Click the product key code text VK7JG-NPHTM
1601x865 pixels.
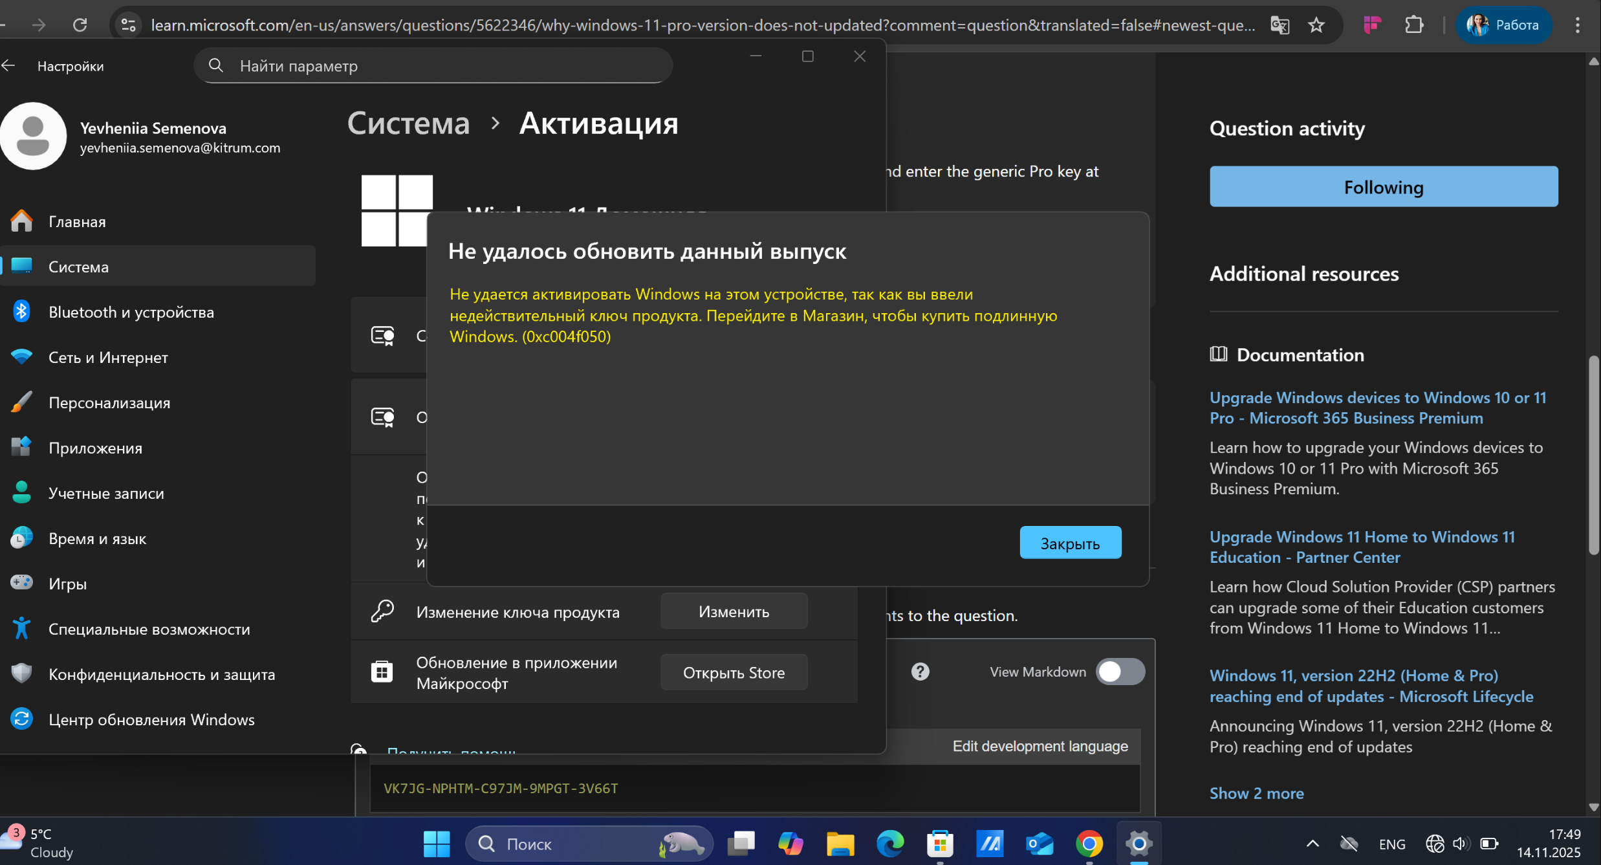[500, 788]
